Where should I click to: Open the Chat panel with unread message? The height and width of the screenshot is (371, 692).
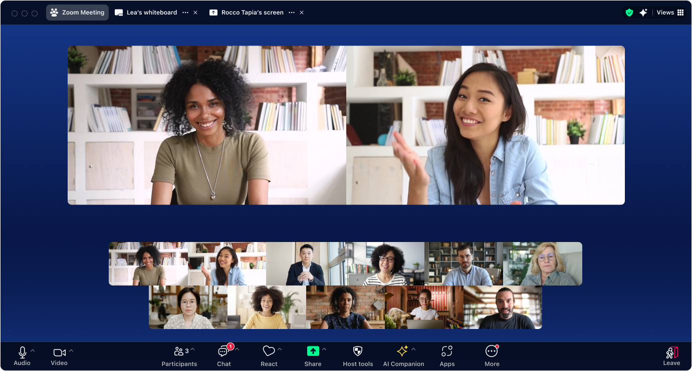223,355
